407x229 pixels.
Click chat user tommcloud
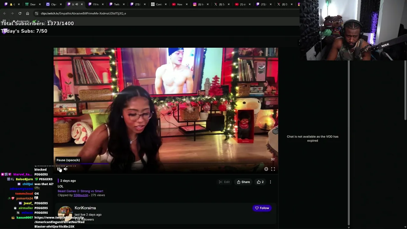click(24, 193)
